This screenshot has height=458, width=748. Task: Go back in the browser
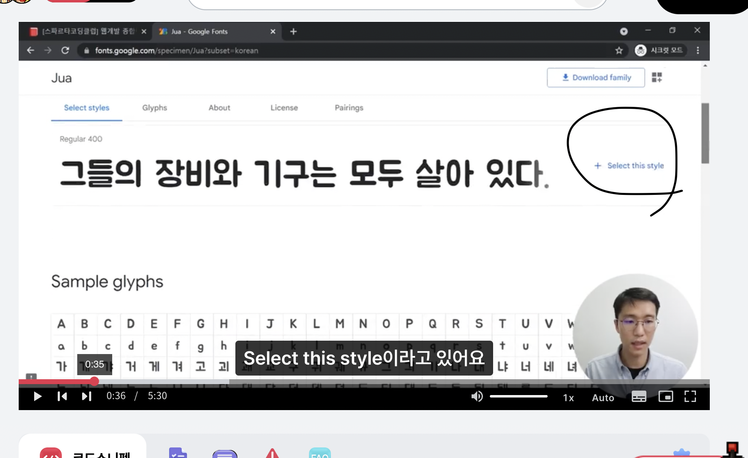[30, 50]
